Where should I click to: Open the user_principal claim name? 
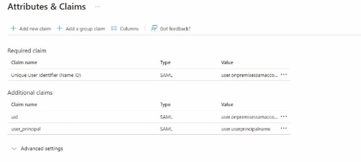coord(26,129)
